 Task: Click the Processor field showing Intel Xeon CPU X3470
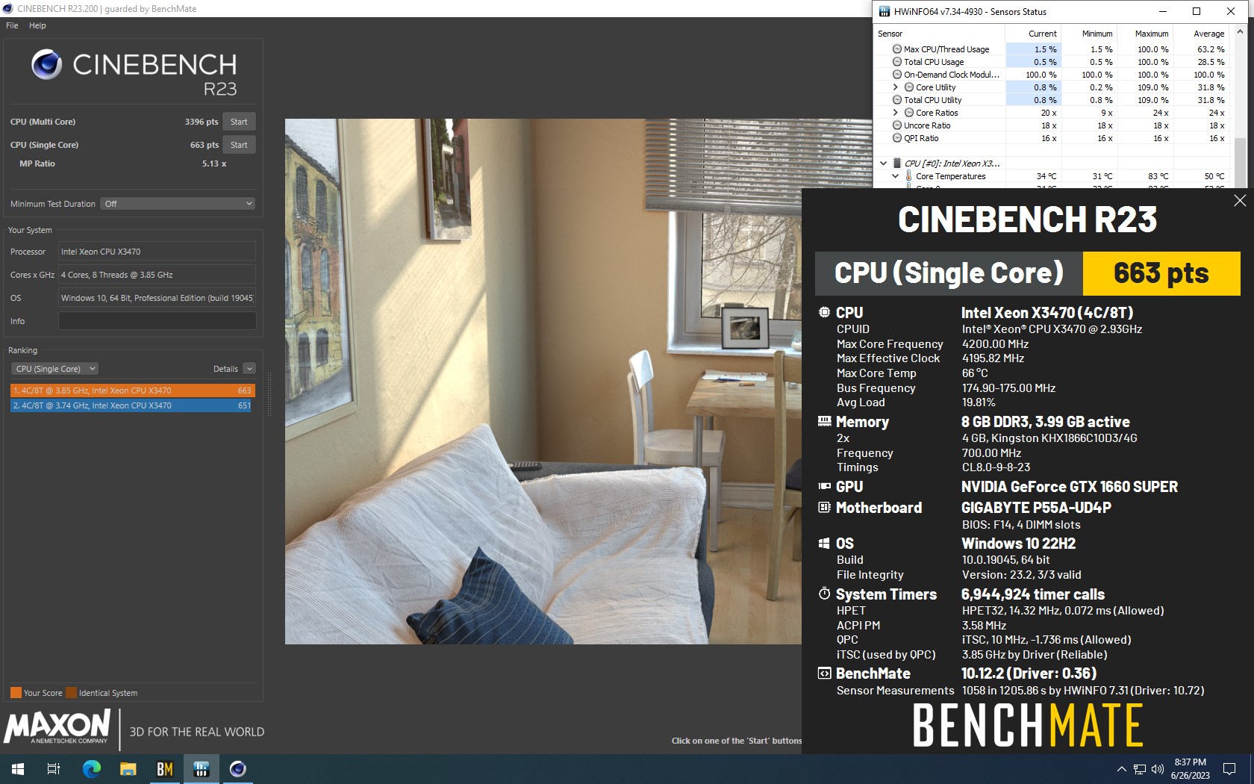[x=157, y=252]
